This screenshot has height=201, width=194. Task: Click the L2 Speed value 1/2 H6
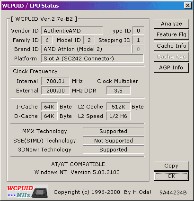[118, 116]
